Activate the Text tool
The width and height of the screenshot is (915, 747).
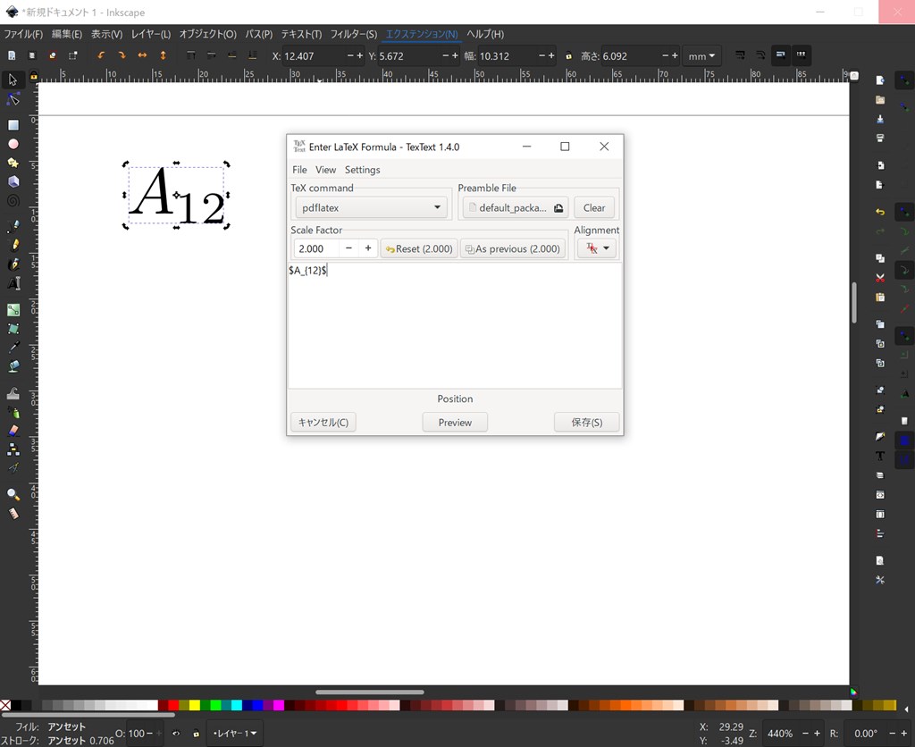tap(13, 281)
